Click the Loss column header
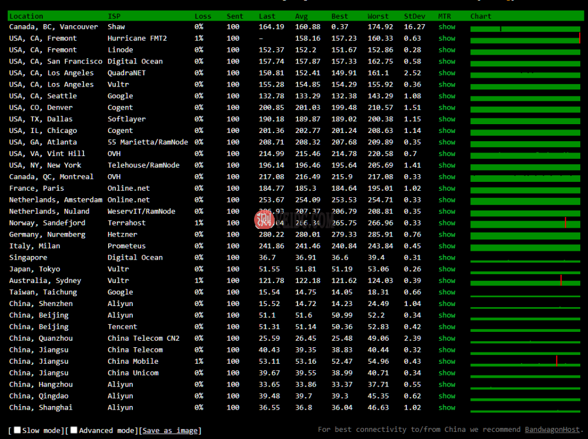Viewport: 588px width, 439px height. pyautogui.click(x=203, y=16)
